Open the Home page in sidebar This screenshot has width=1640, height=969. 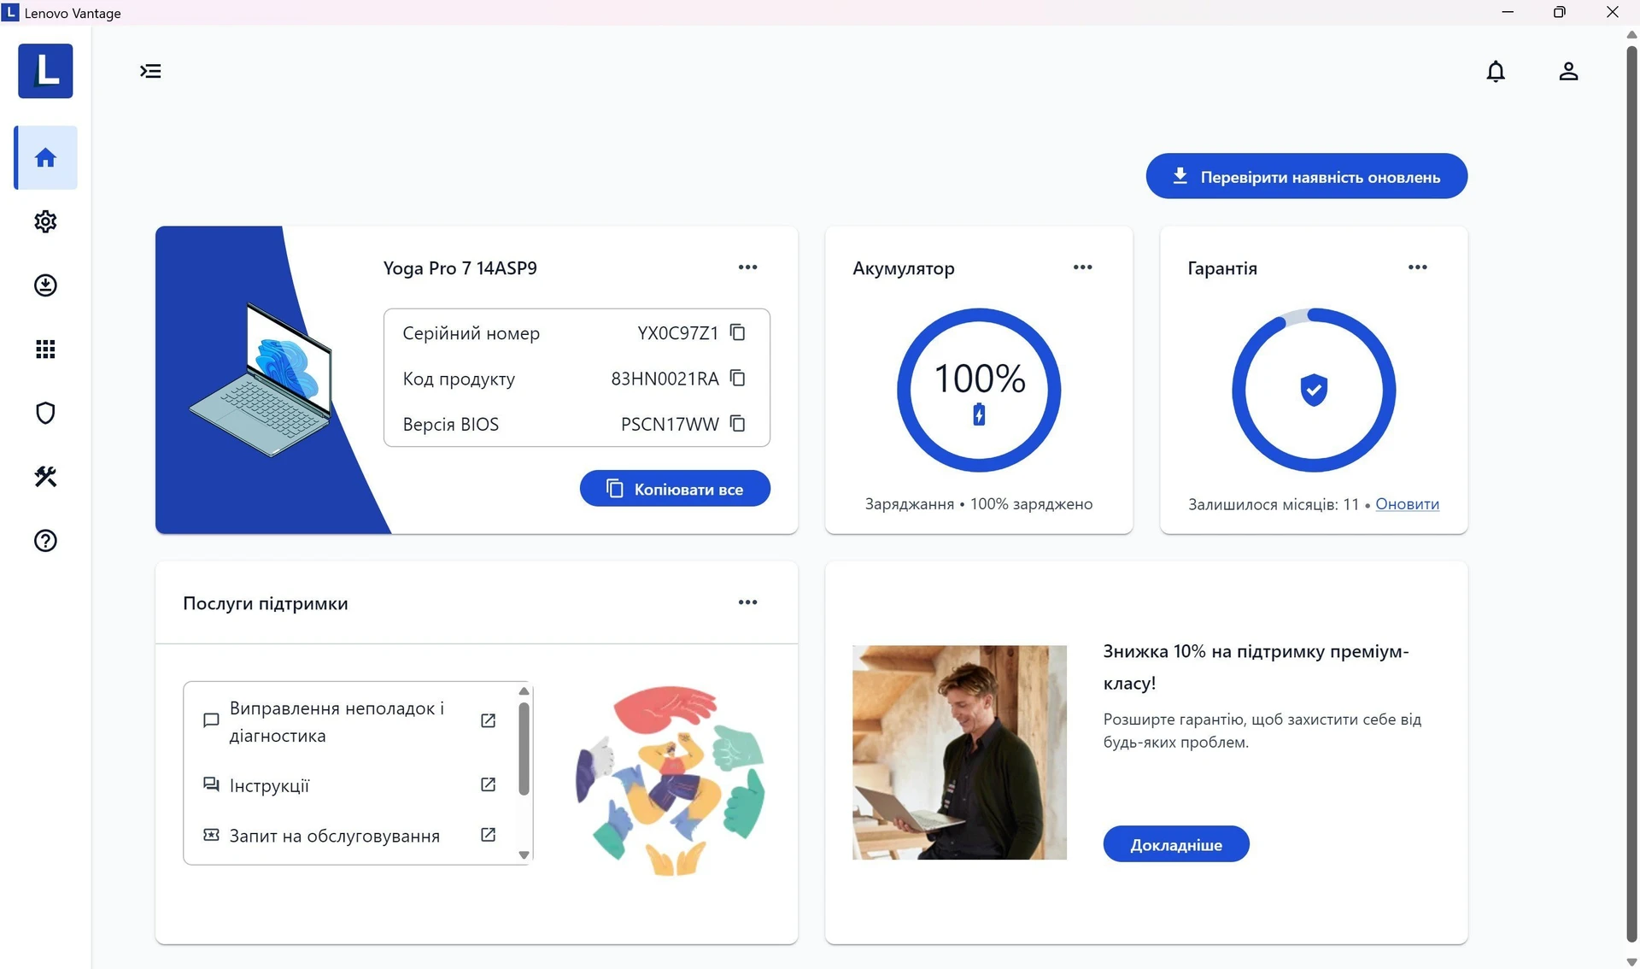(x=46, y=158)
